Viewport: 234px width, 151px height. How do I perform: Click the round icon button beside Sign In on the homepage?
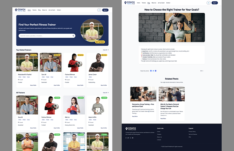[99, 10]
